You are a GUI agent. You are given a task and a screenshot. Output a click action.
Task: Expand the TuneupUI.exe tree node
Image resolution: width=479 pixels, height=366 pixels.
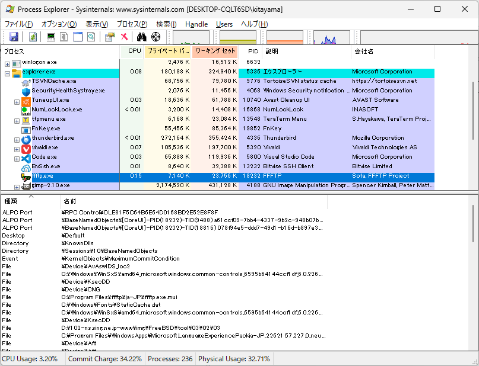17,102
